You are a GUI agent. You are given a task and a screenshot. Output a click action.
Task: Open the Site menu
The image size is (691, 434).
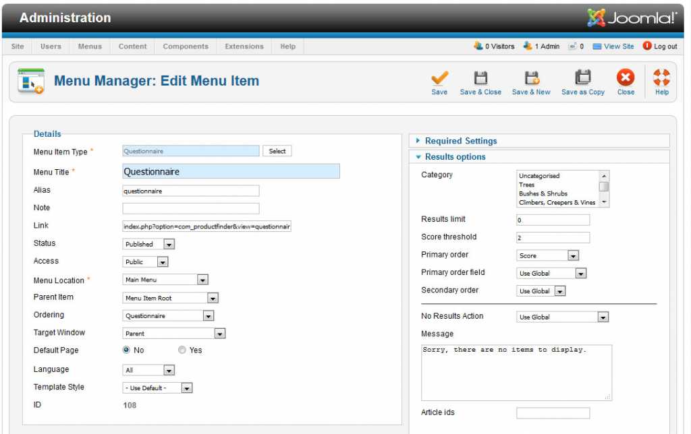tap(18, 46)
